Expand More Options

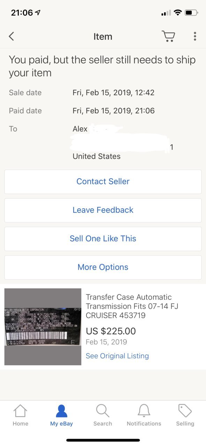[103, 267]
